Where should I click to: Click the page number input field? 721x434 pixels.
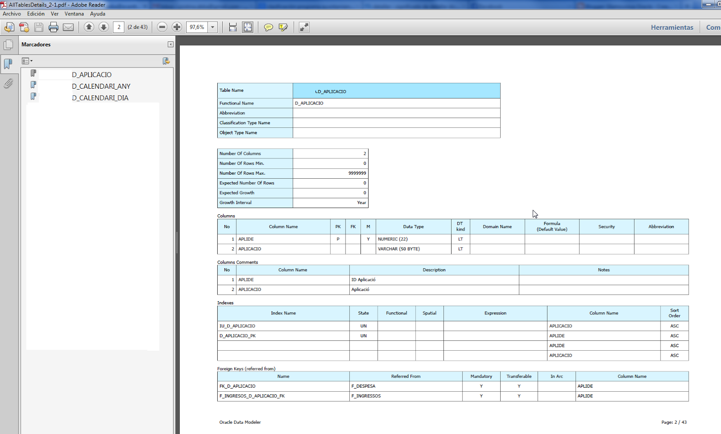(x=119, y=27)
